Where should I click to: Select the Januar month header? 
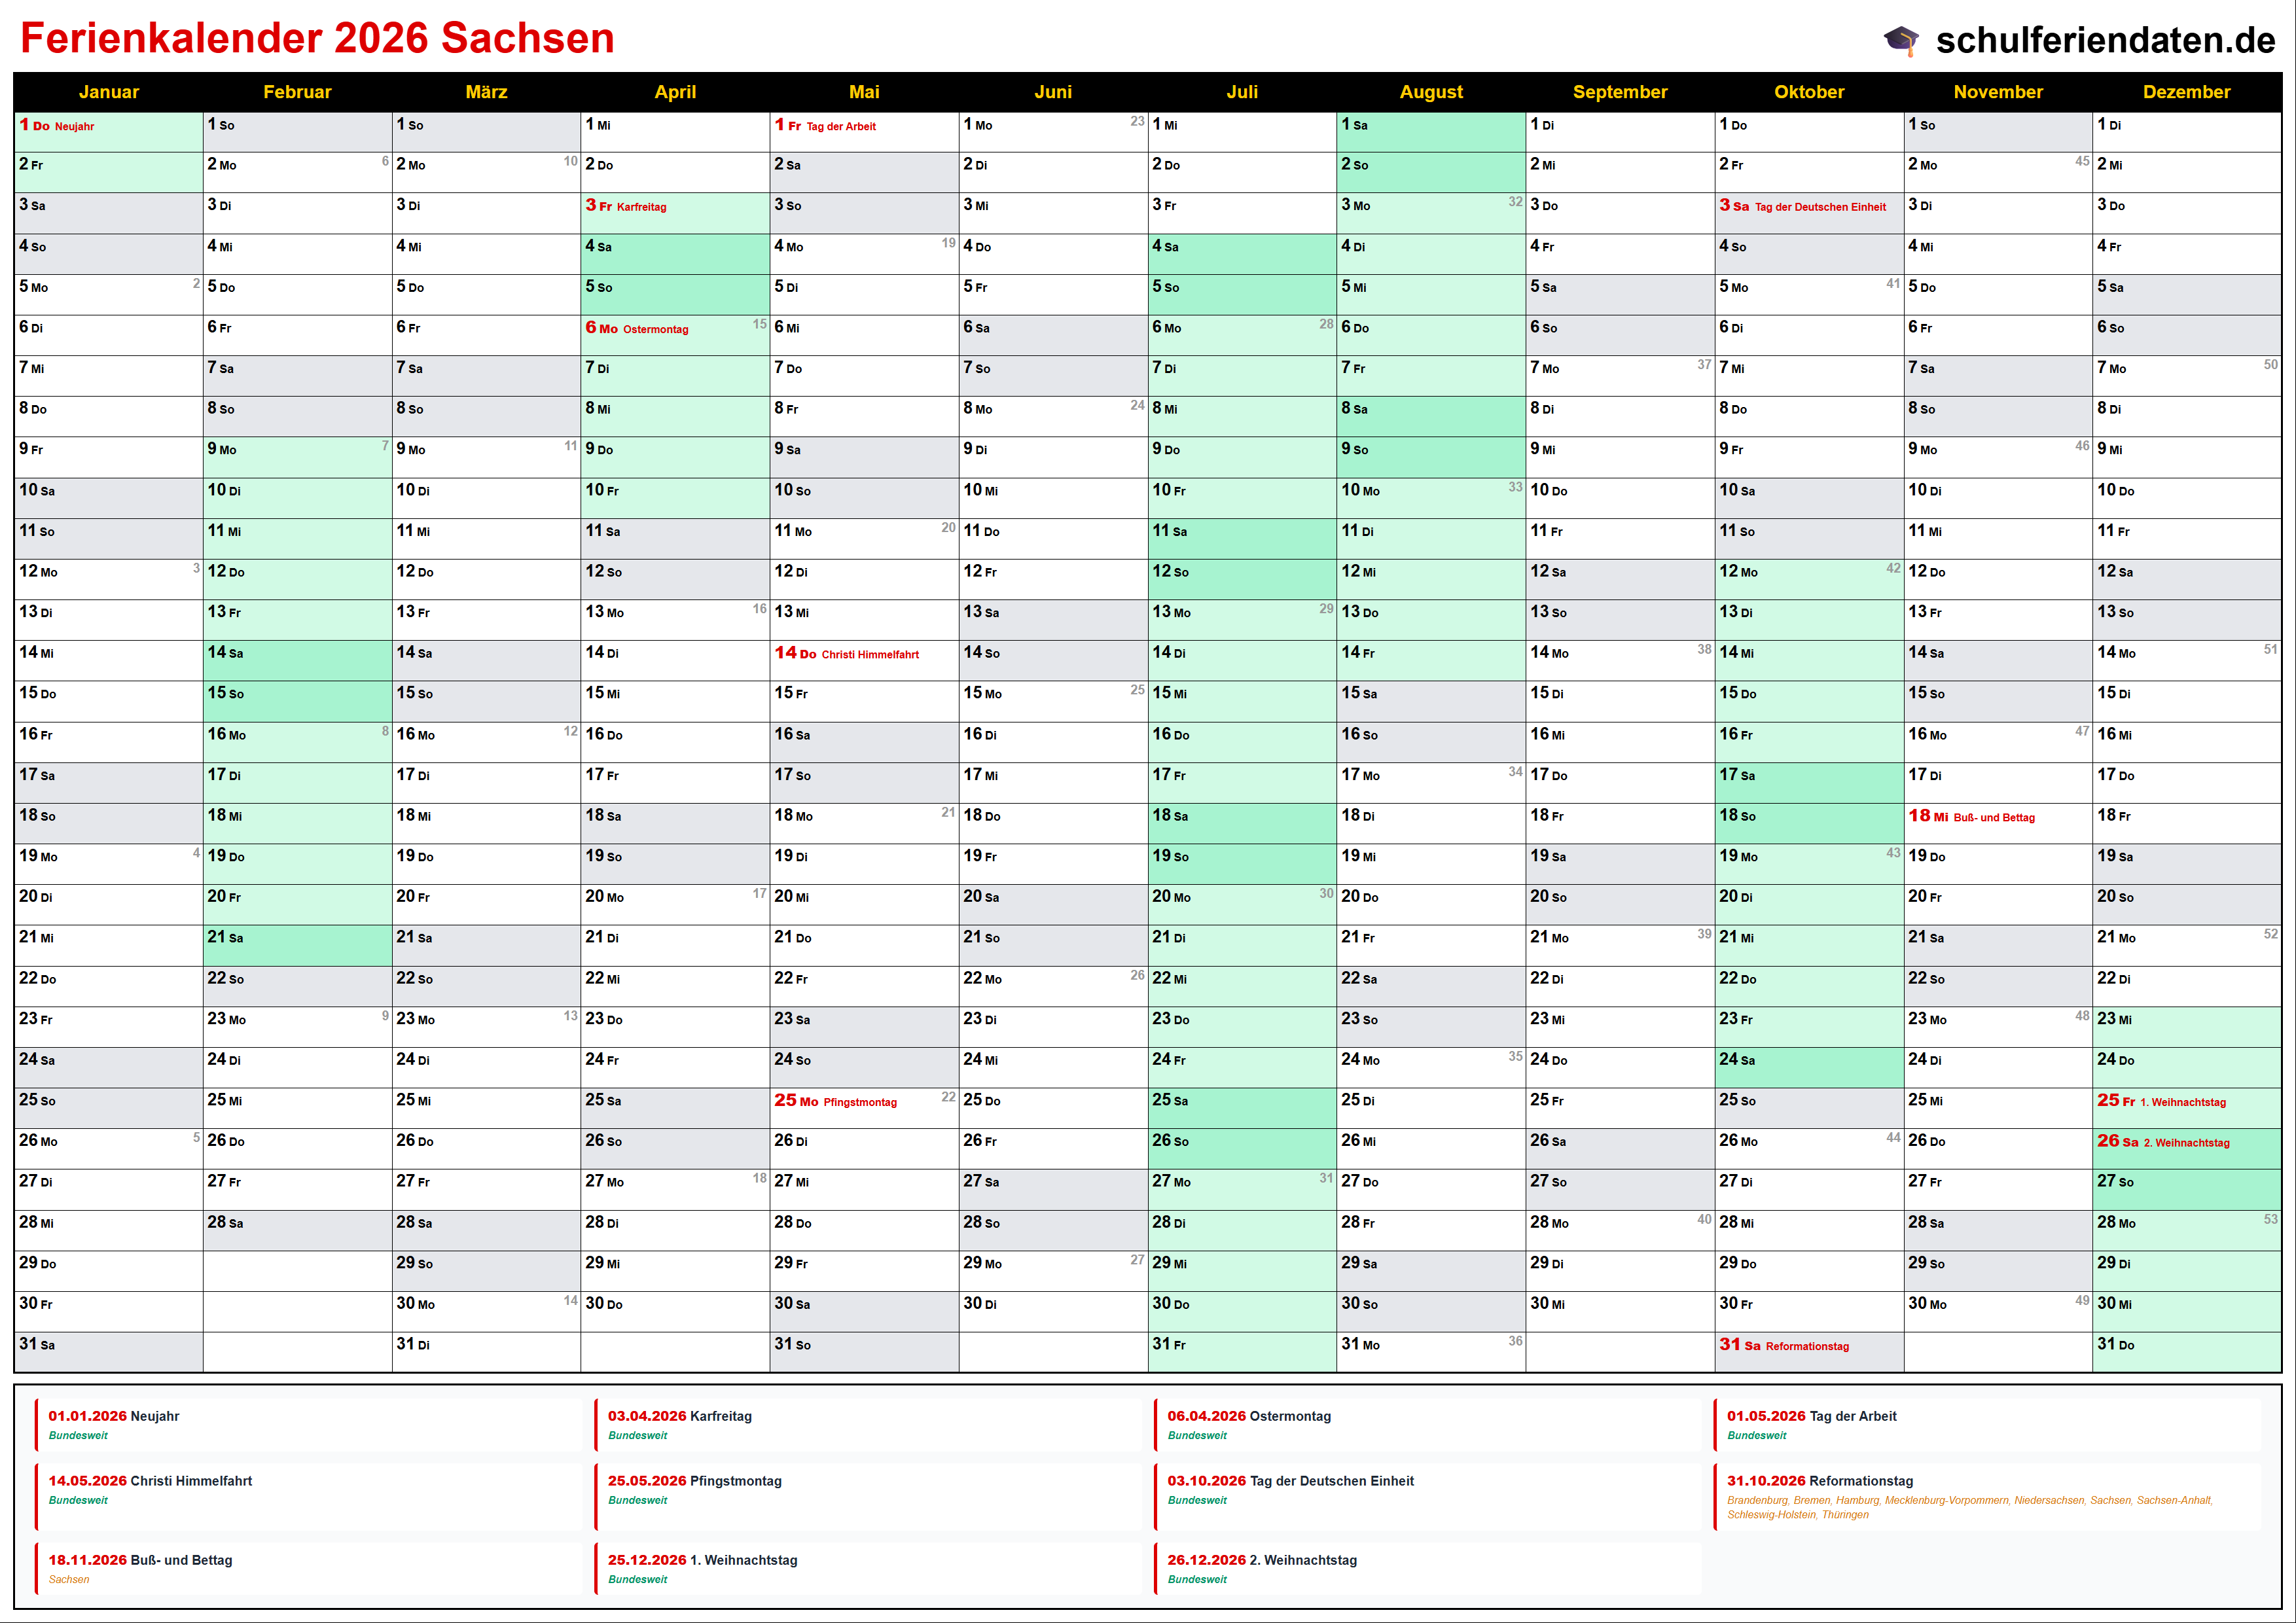(108, 92)
